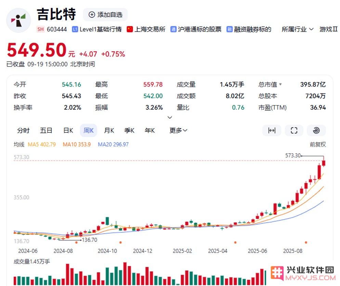Open the 更多 chart period dropdown

[178, 130]
